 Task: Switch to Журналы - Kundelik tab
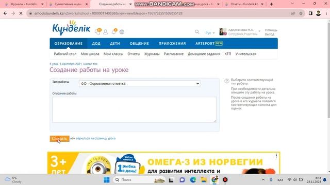(x=24, y=4)
